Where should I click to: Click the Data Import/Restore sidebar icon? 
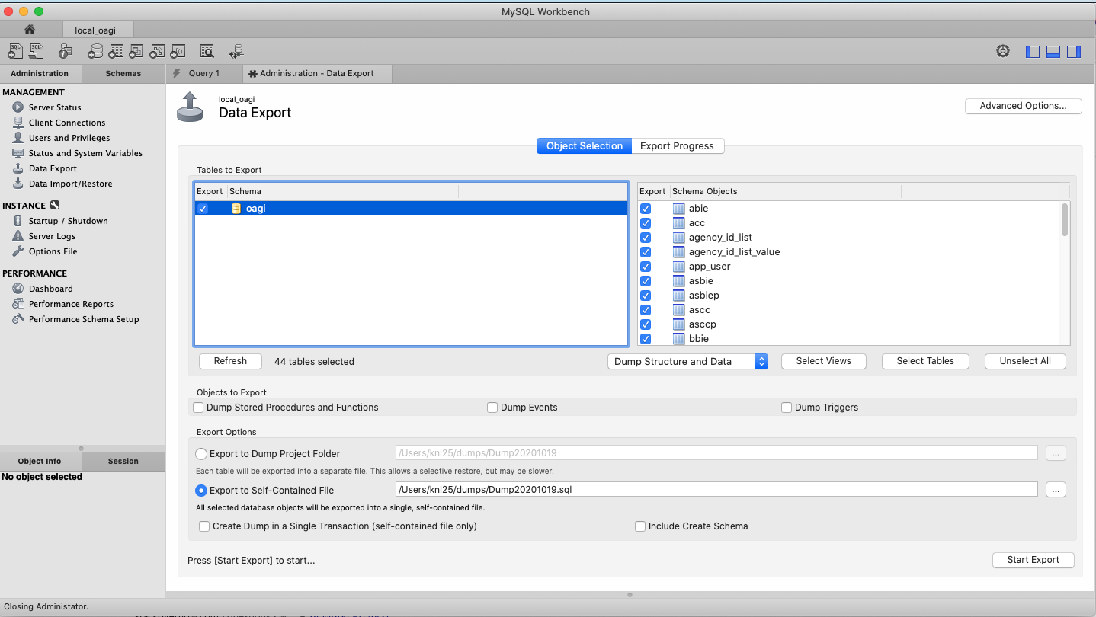pyautogui.click(x=18, y=184)
